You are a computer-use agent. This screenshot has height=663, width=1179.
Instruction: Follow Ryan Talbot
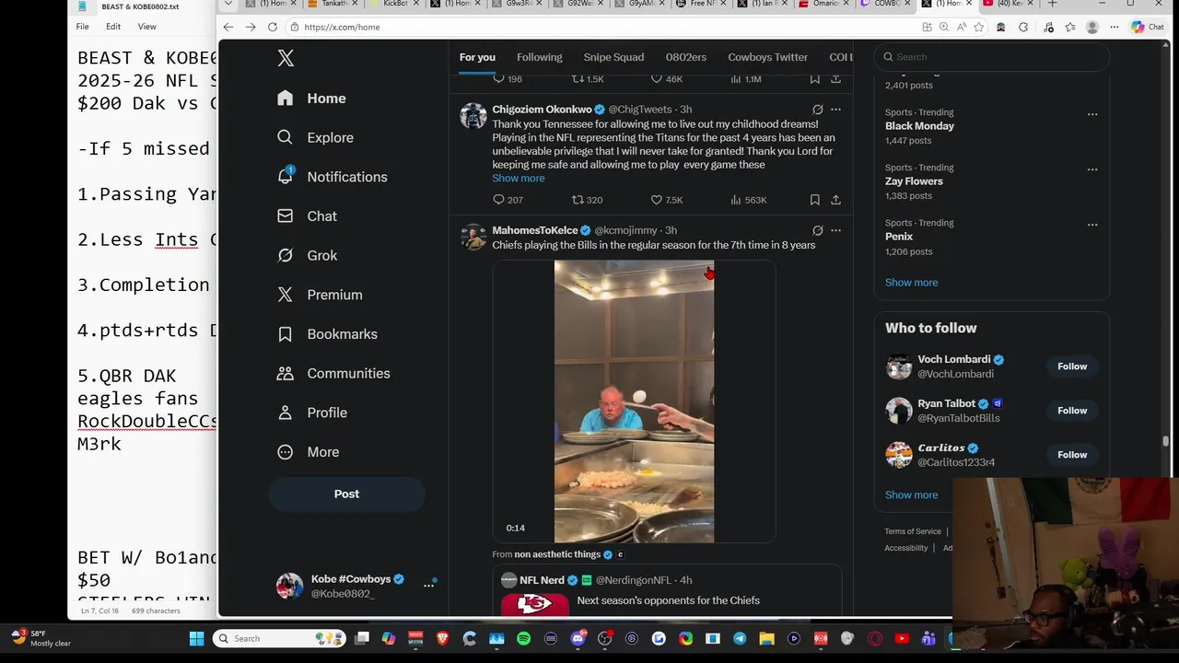[1072, 411]
